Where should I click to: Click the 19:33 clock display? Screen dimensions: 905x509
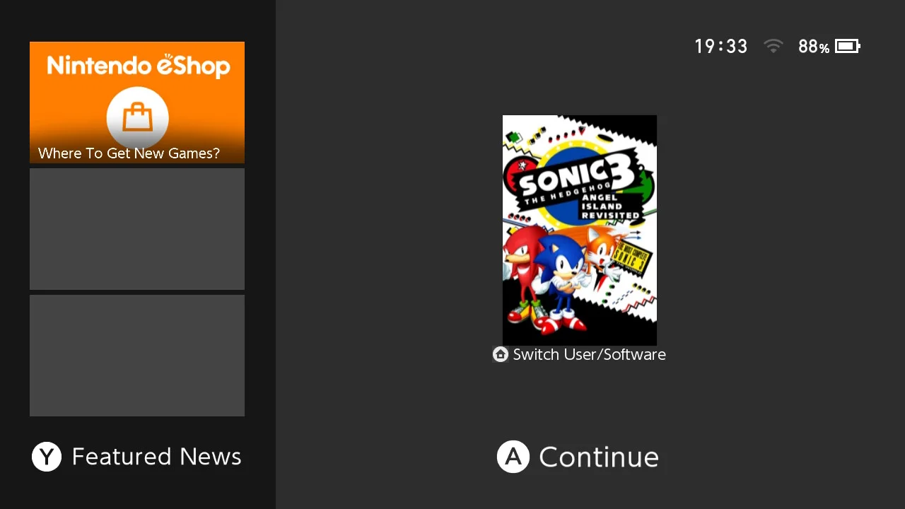coord(720,47)
